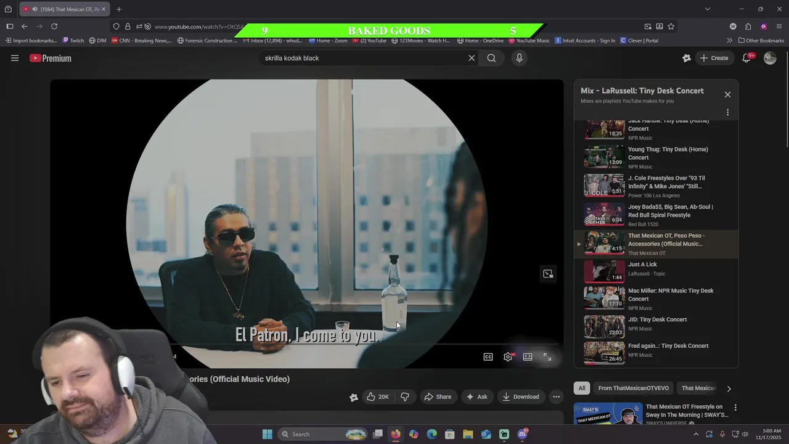The height and width of the screenshot is (444, 789).
Task: Open options for the Sway freestyle video
Action: (735, 408)
